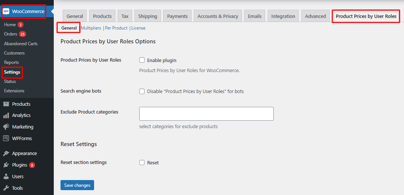This screenshot has height=195, width=404.
Task: Open the General sub-section link
Action: click(x=69, y=28)
